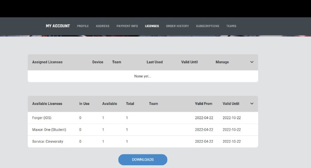Click the In Use column header
The image size is (311, 168).
click(84, 104)
